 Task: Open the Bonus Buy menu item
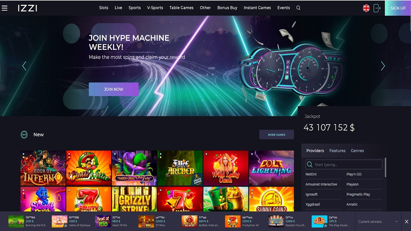(x=227, y=8)
